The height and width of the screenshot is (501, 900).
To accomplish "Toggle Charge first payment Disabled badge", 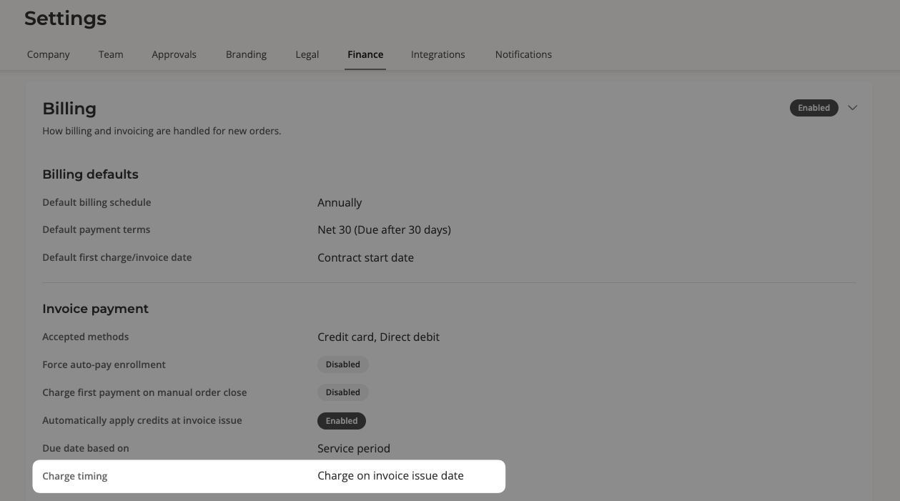I will point(343,392).
